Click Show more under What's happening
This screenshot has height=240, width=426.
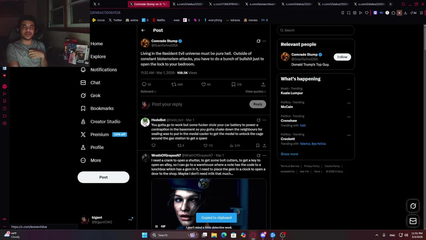tap(289, 154)
